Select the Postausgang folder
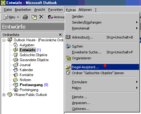This screenshot has height=114, width=141. tap(31, 85)
